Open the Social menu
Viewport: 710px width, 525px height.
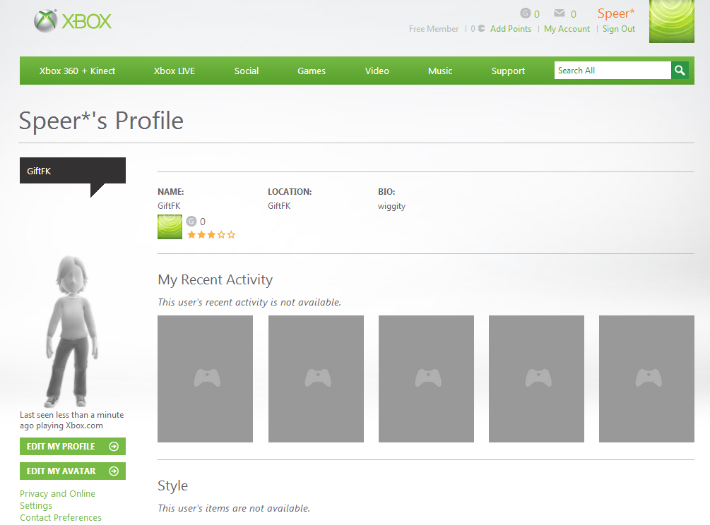[247, 71]
